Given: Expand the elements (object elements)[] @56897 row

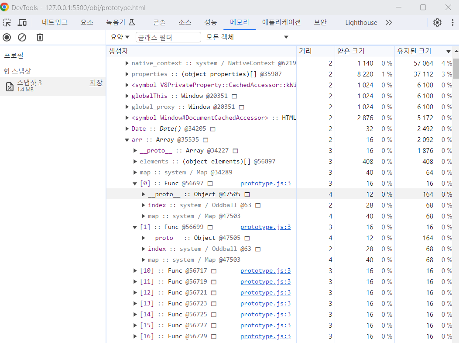Looking at the screenshot, I should coord(135,162).
